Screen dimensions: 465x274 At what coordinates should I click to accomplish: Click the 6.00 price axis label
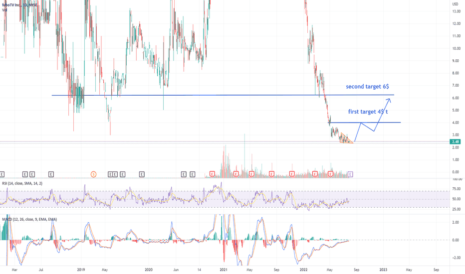[x=457, y=98]
